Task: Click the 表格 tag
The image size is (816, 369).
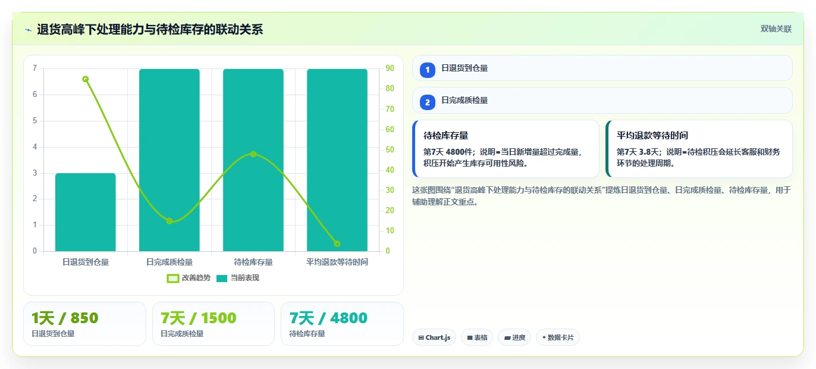Action: click(477, 337)
